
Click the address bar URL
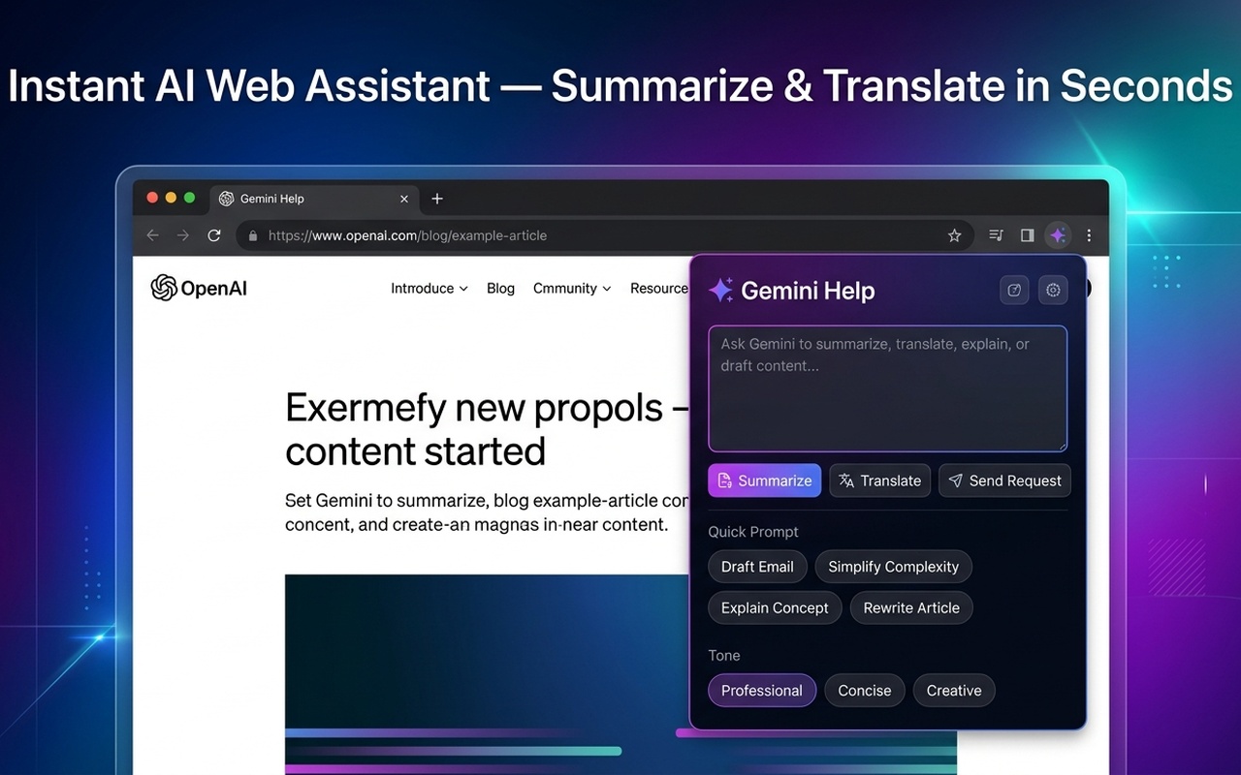[407, 235]
